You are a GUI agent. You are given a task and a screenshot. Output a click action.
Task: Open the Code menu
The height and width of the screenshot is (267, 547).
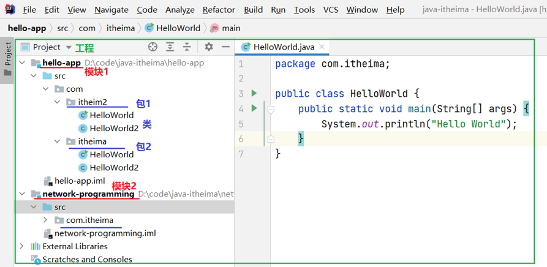pyautogui.click(x=147, y=10)
